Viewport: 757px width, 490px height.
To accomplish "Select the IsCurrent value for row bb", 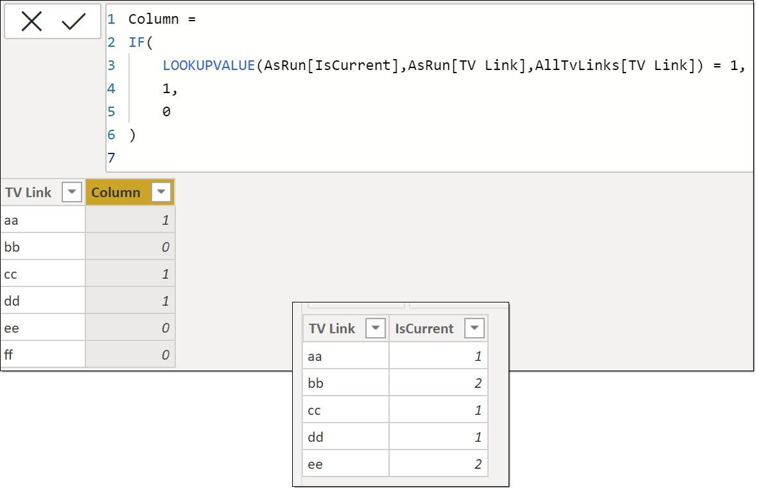I will click(439, 383).
